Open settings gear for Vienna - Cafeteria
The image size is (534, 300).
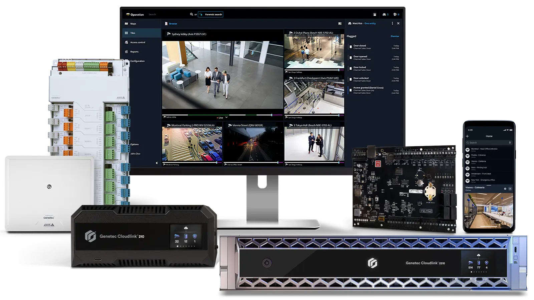(x=505, y=189)
